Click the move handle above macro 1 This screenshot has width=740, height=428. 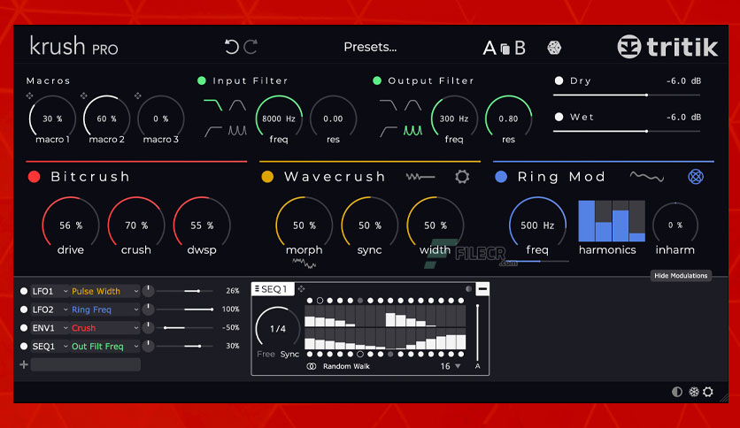point(30,96)
